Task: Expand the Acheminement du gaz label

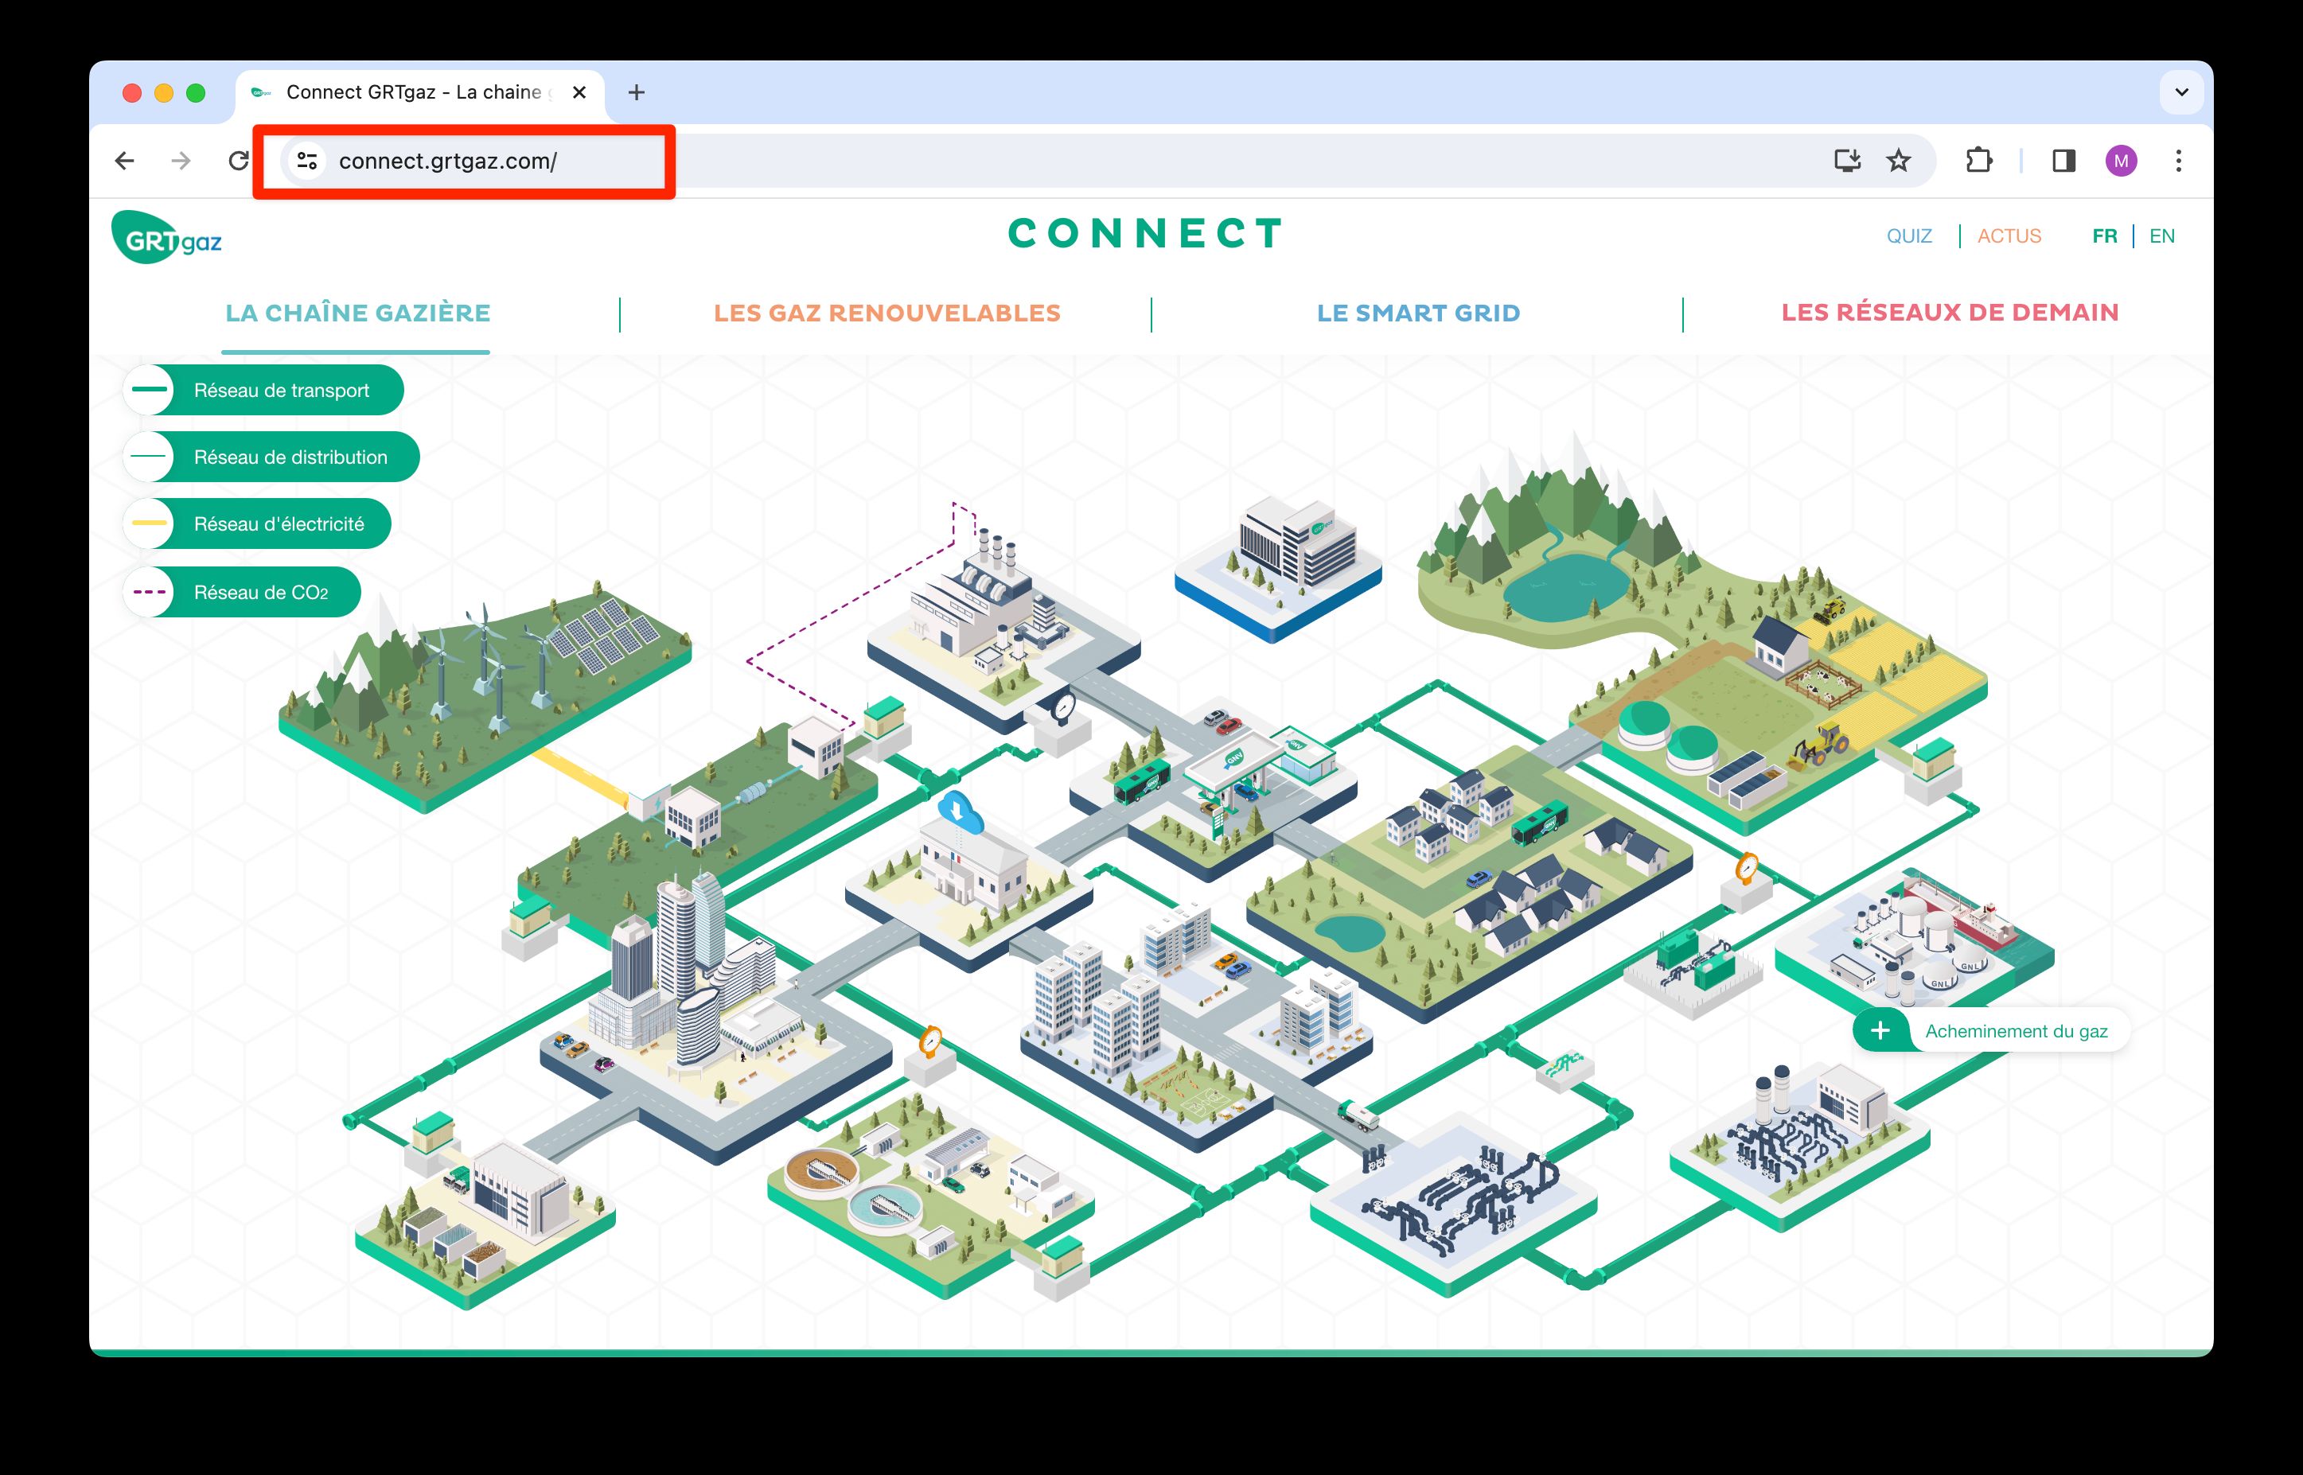Action: (x=2016, y=1030)
